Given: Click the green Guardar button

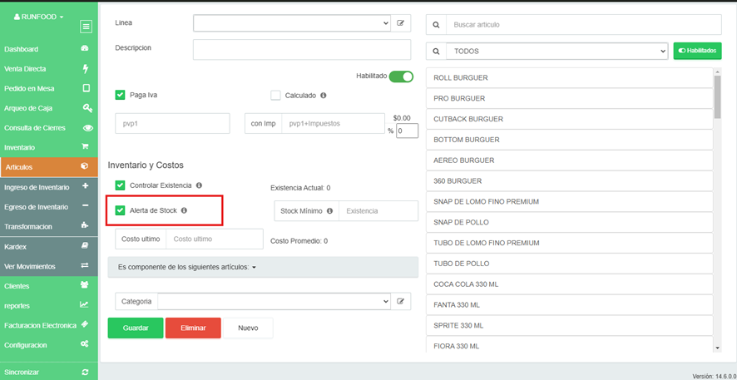Looking at the screenshot, I should pos(136,328).
